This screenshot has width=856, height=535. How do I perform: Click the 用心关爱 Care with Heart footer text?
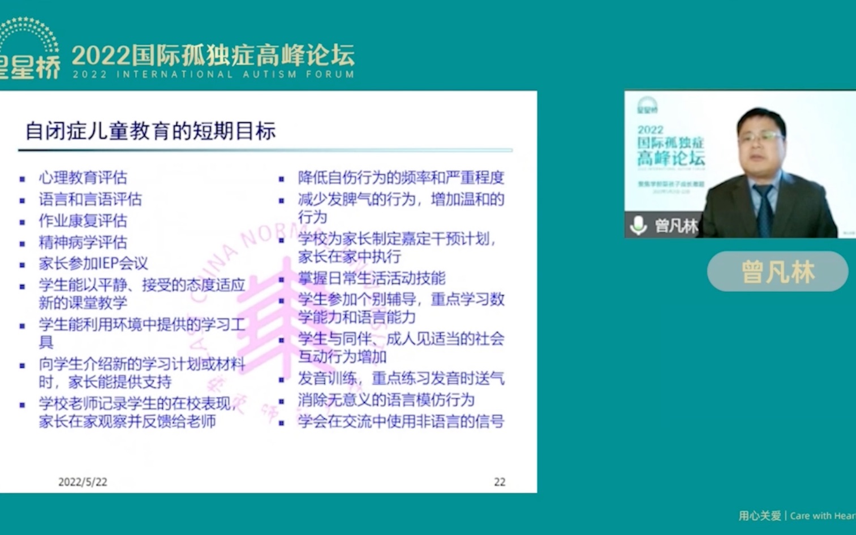coord(797,515)
